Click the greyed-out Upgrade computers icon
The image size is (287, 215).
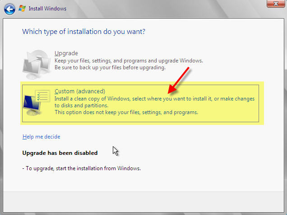pyautogui.click(x=37, y=64)
